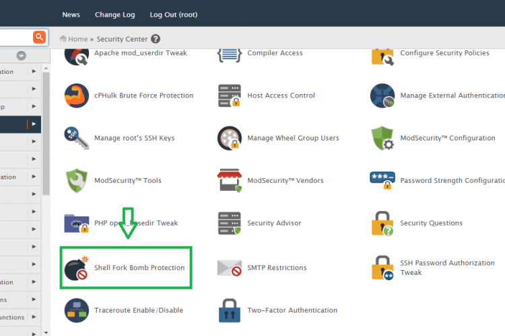Open the Manage root's SSH Keys icon

(77, 138)
